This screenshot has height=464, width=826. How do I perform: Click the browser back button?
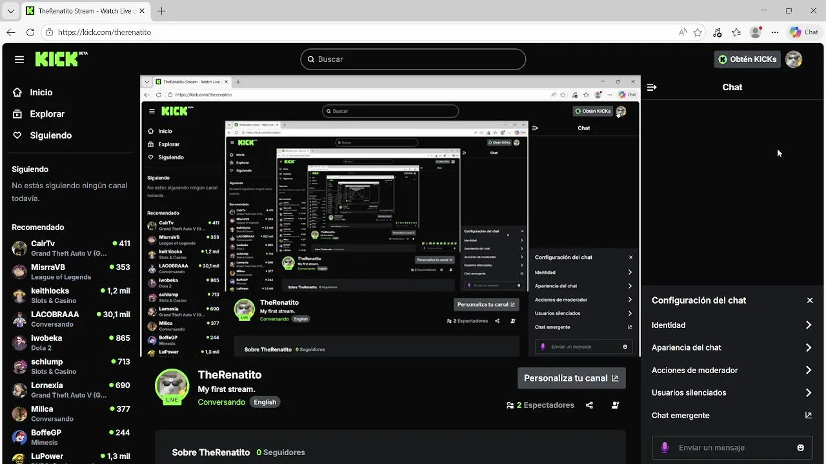10,32
